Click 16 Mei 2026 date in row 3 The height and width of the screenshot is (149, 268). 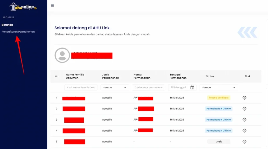(x=177, y=120)
